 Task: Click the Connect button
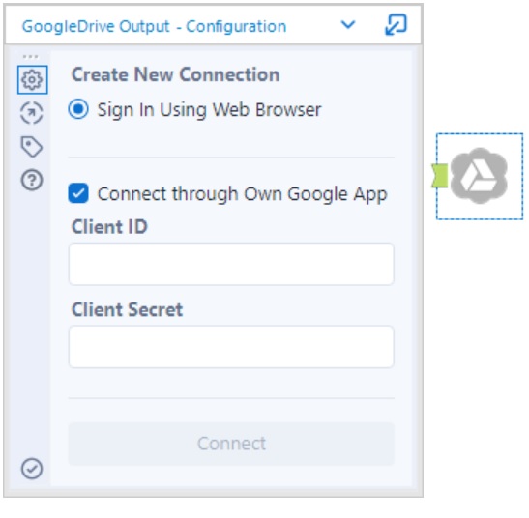point(231,444)
